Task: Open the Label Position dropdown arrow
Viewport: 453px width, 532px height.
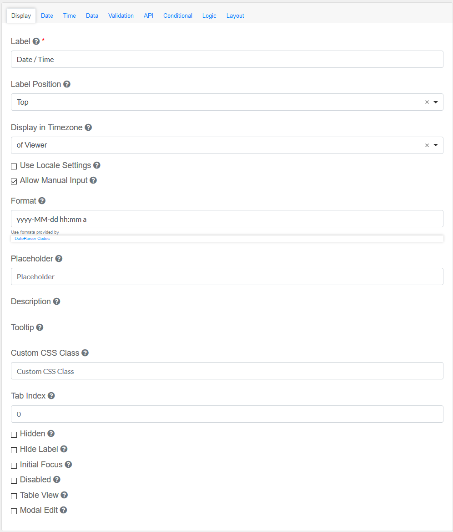Action: pos(436,102)
